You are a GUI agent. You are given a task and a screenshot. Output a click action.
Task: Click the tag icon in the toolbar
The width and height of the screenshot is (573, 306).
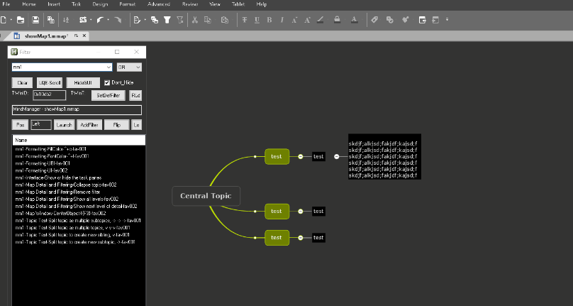click(x=374, y=20)
